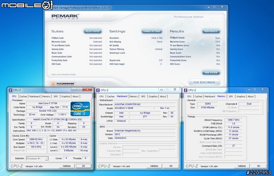
Task: Click the Futuremark logo in PCMark Vantage
Action: click(x=63, y=84)
